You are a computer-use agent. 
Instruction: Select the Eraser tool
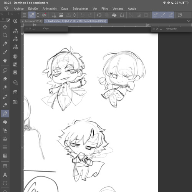pos(5,79)
